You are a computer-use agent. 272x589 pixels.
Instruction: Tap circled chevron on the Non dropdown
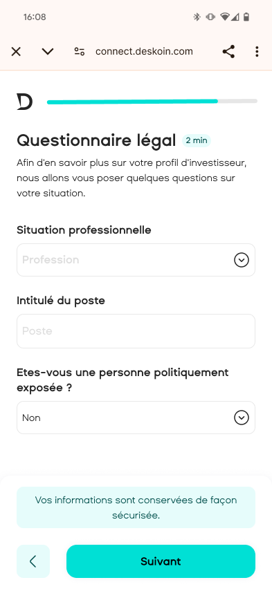[x=241, y=418]
